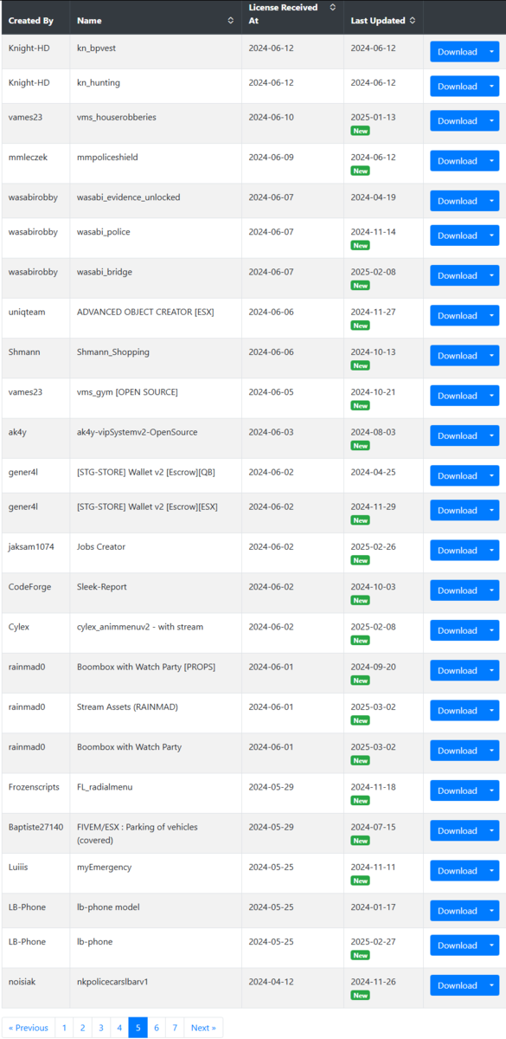The image size is (506, 1039).
Task: Download the vms_houserobberies resource
Action: (458, 121)
